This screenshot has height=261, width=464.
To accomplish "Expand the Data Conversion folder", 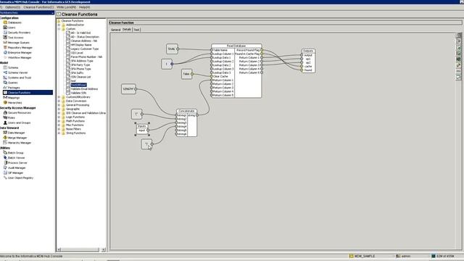I will pos(59,101).
